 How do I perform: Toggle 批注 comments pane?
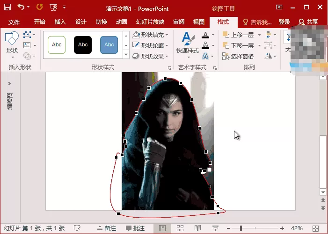pyautogui.click(x=135, y=228)
